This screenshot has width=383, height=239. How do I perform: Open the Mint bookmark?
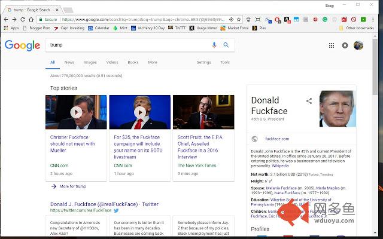(120, 28)
